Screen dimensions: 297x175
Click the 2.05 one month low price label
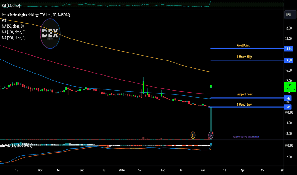[x=288, y=107]
